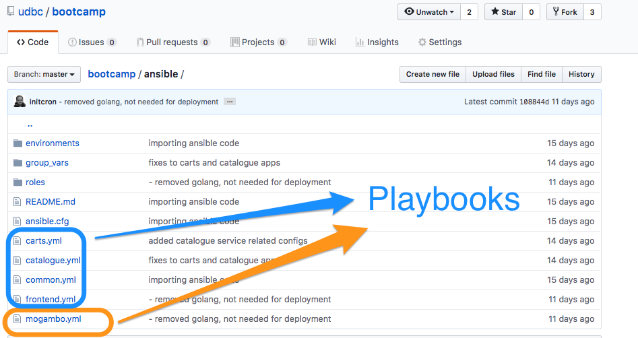Click the Settings gear icon
The image size is (638, 338).
point(422,42)
